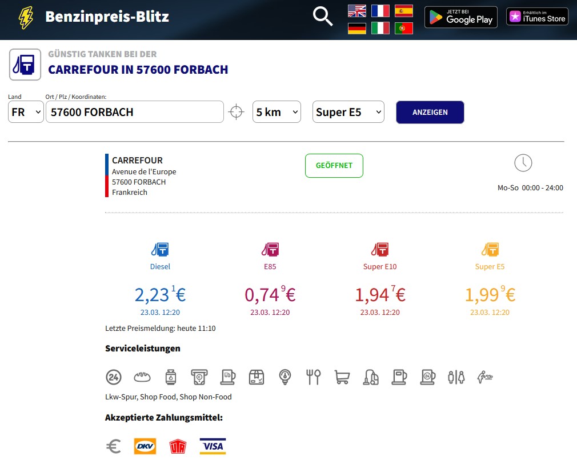Click 'Lkw-Spur, Shop Food, Shop Non-Food'
Image resolution: width=577 pixels, height=476 pixels.
click(x=169, y=397)
